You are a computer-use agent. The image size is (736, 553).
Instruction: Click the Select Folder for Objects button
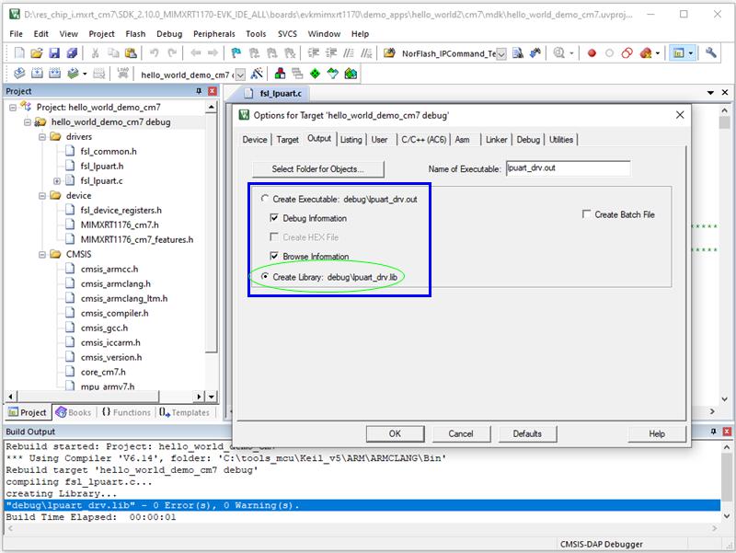pyautogui.click(x=317, y=169)
